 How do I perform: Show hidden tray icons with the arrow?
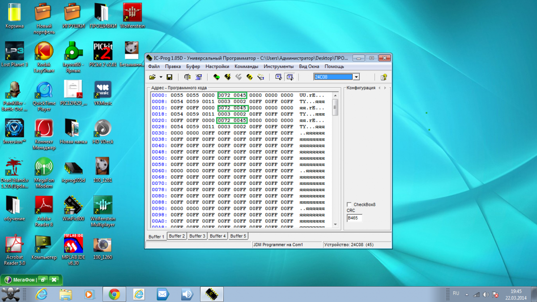pos(467,294)
